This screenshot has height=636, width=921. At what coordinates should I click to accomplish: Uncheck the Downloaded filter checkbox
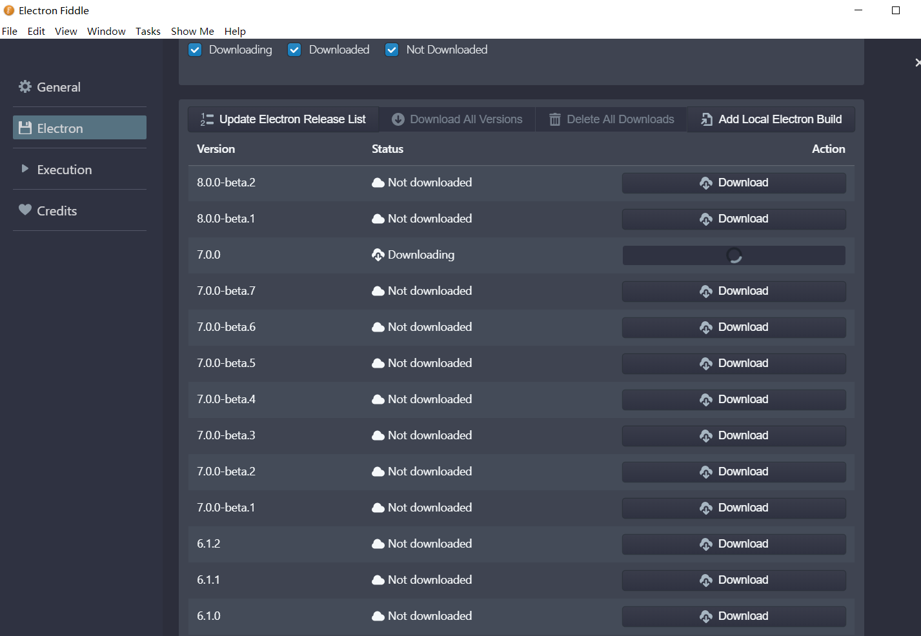click(x=294, y=49)
